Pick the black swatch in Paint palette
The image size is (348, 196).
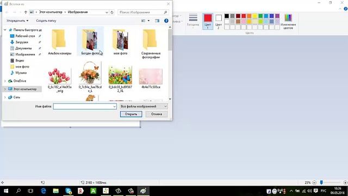[227, 16]
